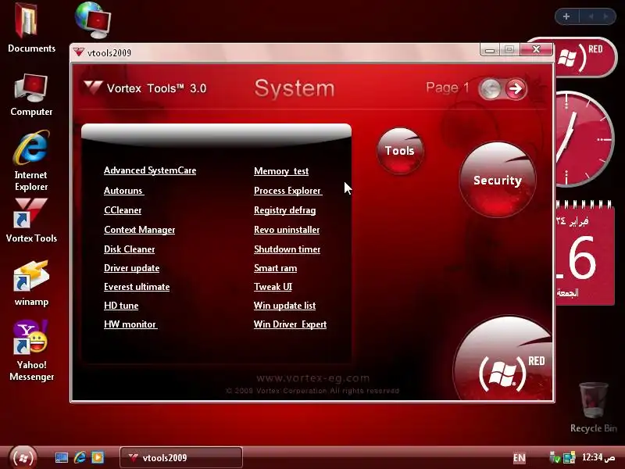This screenshot has width=625, height=469.
Task: Launch the CCleaner link
Action: 123,210
